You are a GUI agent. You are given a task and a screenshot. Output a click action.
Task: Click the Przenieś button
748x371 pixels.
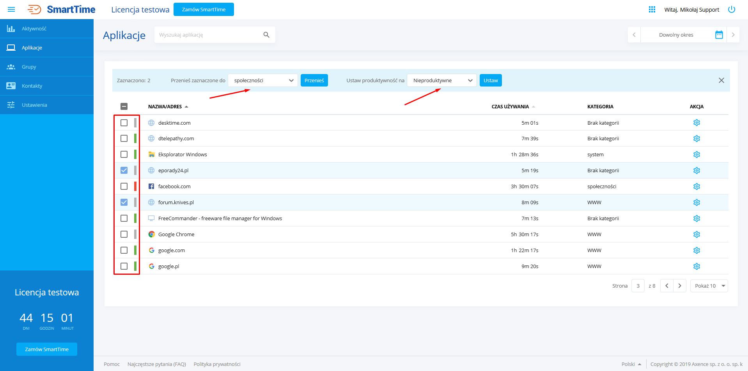[314, 80]
